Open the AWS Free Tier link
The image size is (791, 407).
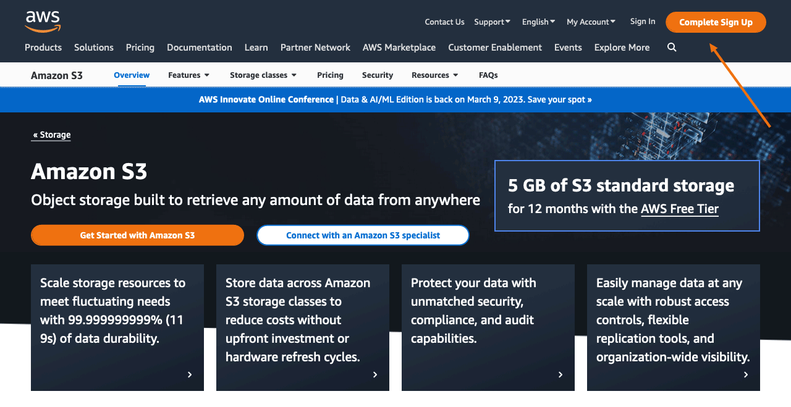point(679,209)
